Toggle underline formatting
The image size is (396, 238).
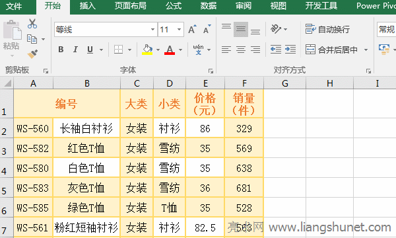pyautogui.click(x=90, y=50)
